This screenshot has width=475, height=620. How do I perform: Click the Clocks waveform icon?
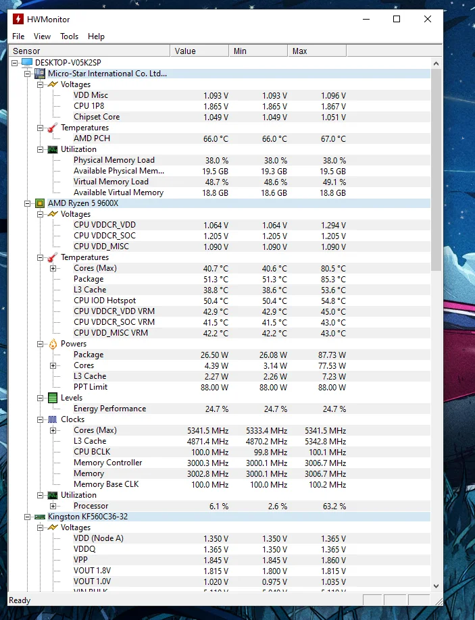(53, 419)
